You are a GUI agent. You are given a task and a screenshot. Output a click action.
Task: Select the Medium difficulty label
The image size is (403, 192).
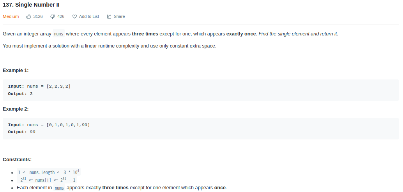point(11,16)
